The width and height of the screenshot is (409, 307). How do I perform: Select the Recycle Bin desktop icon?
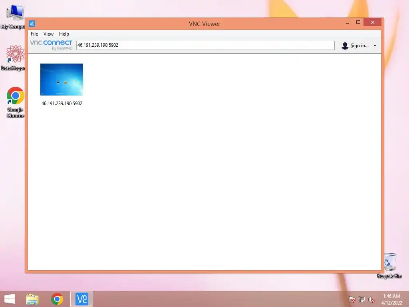point(390,265)
